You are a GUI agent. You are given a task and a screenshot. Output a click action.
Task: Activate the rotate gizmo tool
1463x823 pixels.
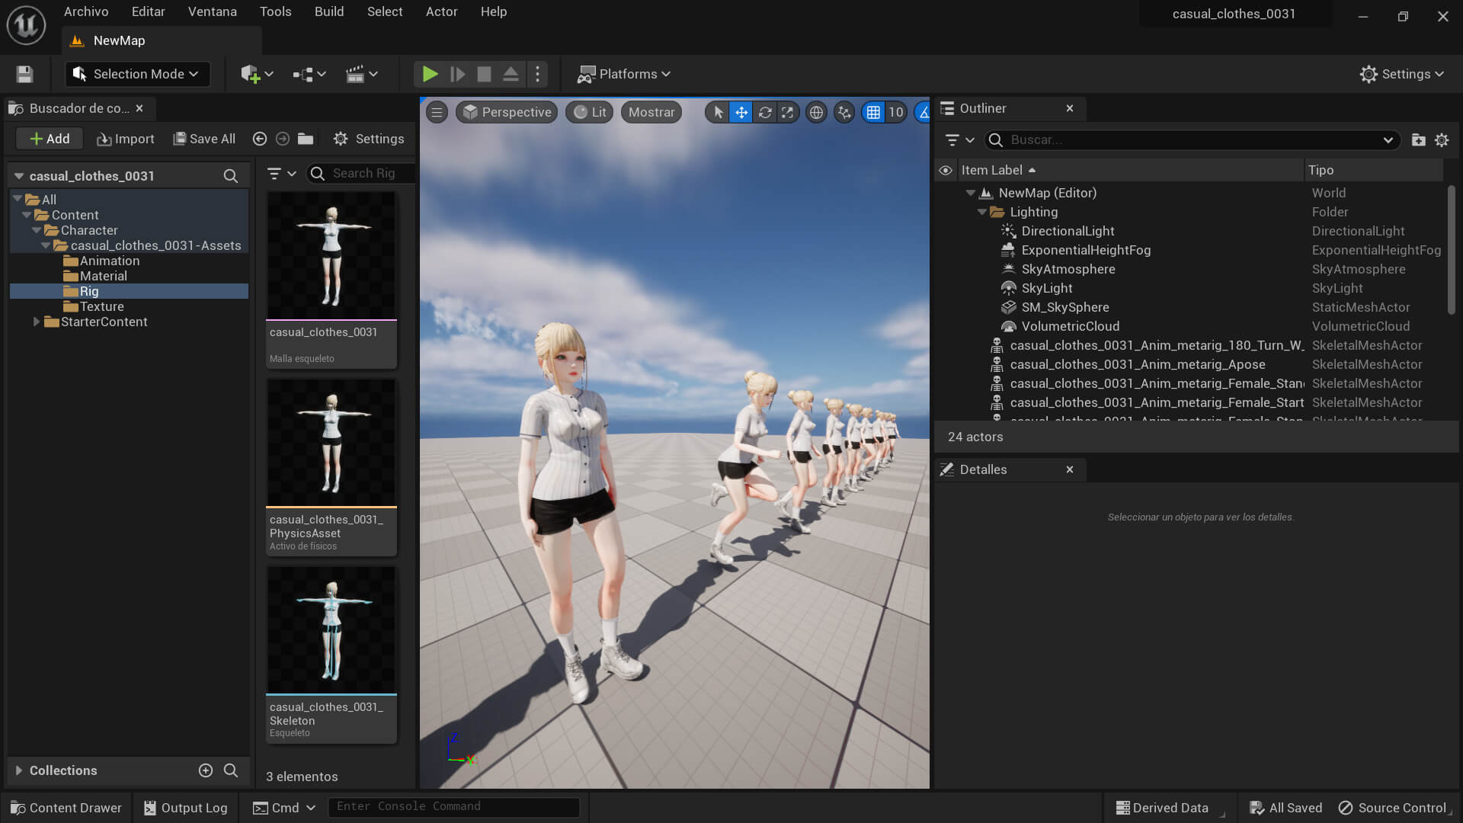(764, 113)
